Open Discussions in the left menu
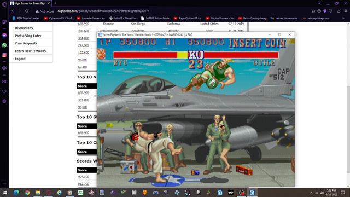Viewport: 350px width, 197px height. pos(24,28)
